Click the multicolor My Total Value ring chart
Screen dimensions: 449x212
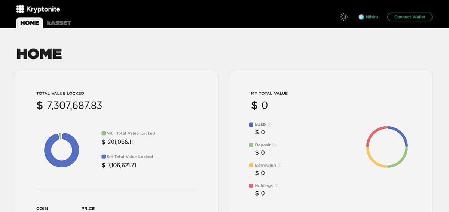pyautogui.click(x=387, y=147)
